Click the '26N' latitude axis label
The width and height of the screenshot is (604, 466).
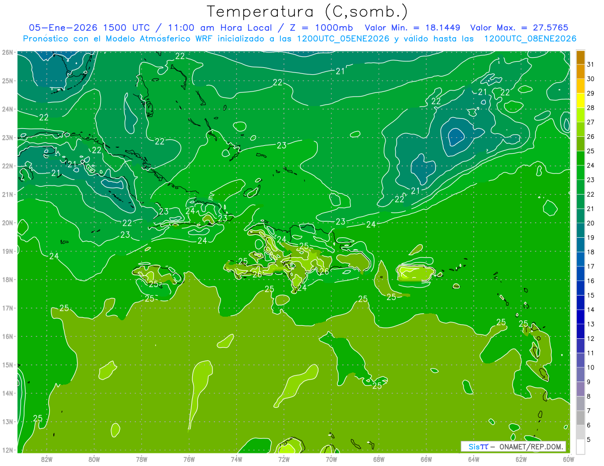point(8,52)
